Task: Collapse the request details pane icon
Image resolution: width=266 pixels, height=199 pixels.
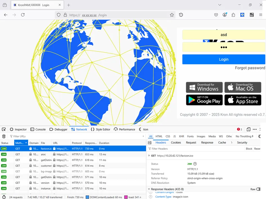Action: click(x=150, y=143)
